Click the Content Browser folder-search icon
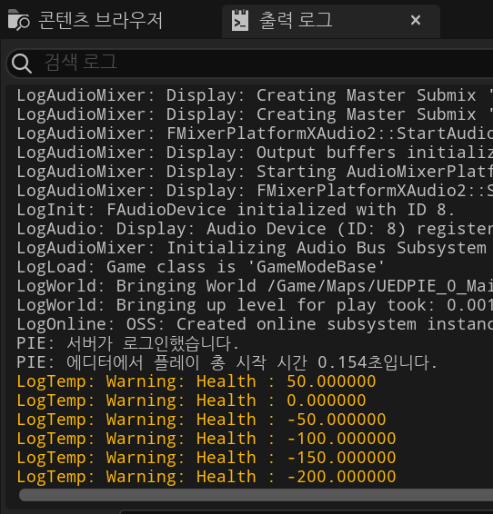Screen dimensions: 493x514 tap(19, 20)
